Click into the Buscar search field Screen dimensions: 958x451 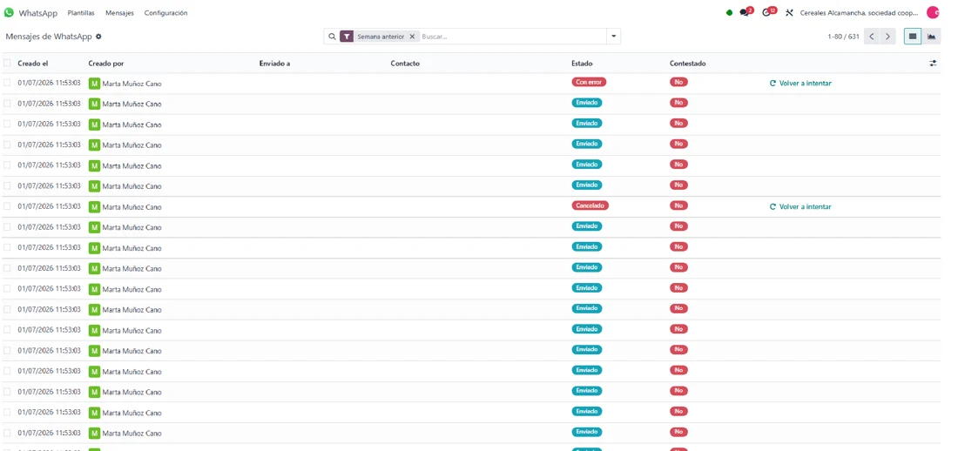[x=513, y=37]
